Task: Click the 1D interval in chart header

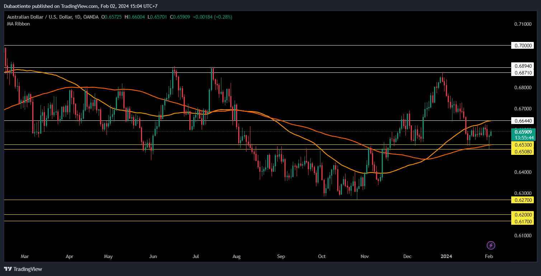Action: (77, 17)
